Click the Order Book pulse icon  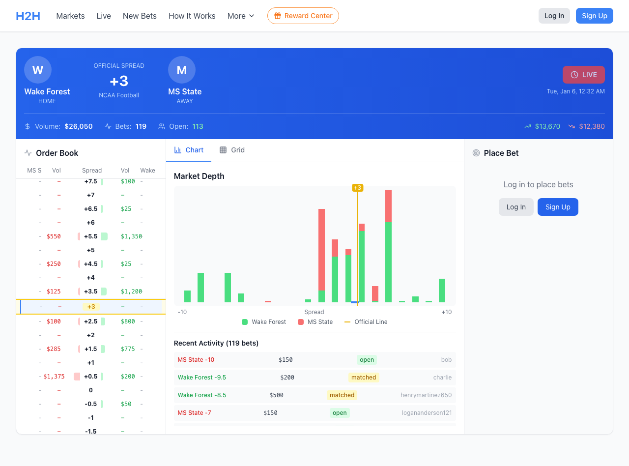pos(28,153)
